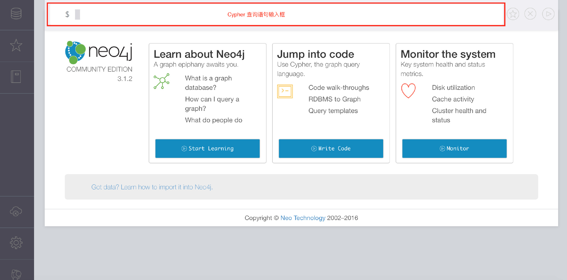Image resolution: width=567 pixels, height=280 pixels.
Task: Click 'Query templates' text
Action: click(333, 111)
